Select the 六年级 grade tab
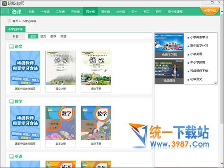This screenshot has width=224, height=168. pos(121,12)
